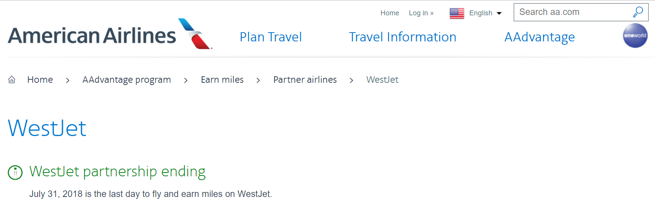Image resolution: width=655 pixels, height=210 pixels.
Task: Open the Plan Travel menu
Action: pyautogui.click(x=271, y=37)
